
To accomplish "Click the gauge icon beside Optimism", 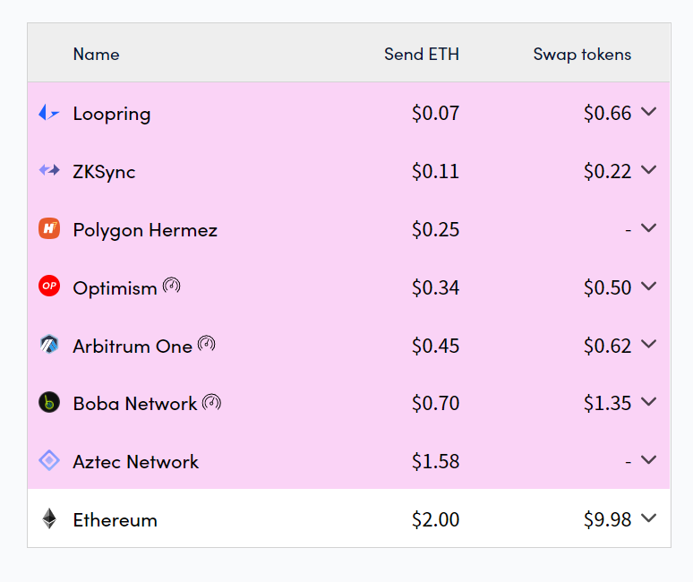I will pyautogui.click(x=172, y=285).
